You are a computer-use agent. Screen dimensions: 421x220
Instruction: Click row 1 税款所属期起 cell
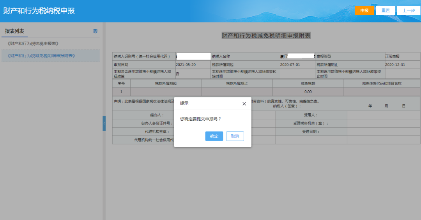point(166,92)
